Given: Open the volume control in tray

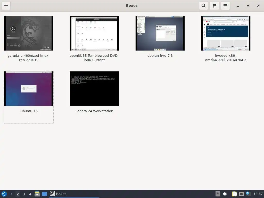Looking at the screenshot, I should click(x=225, y=194).
